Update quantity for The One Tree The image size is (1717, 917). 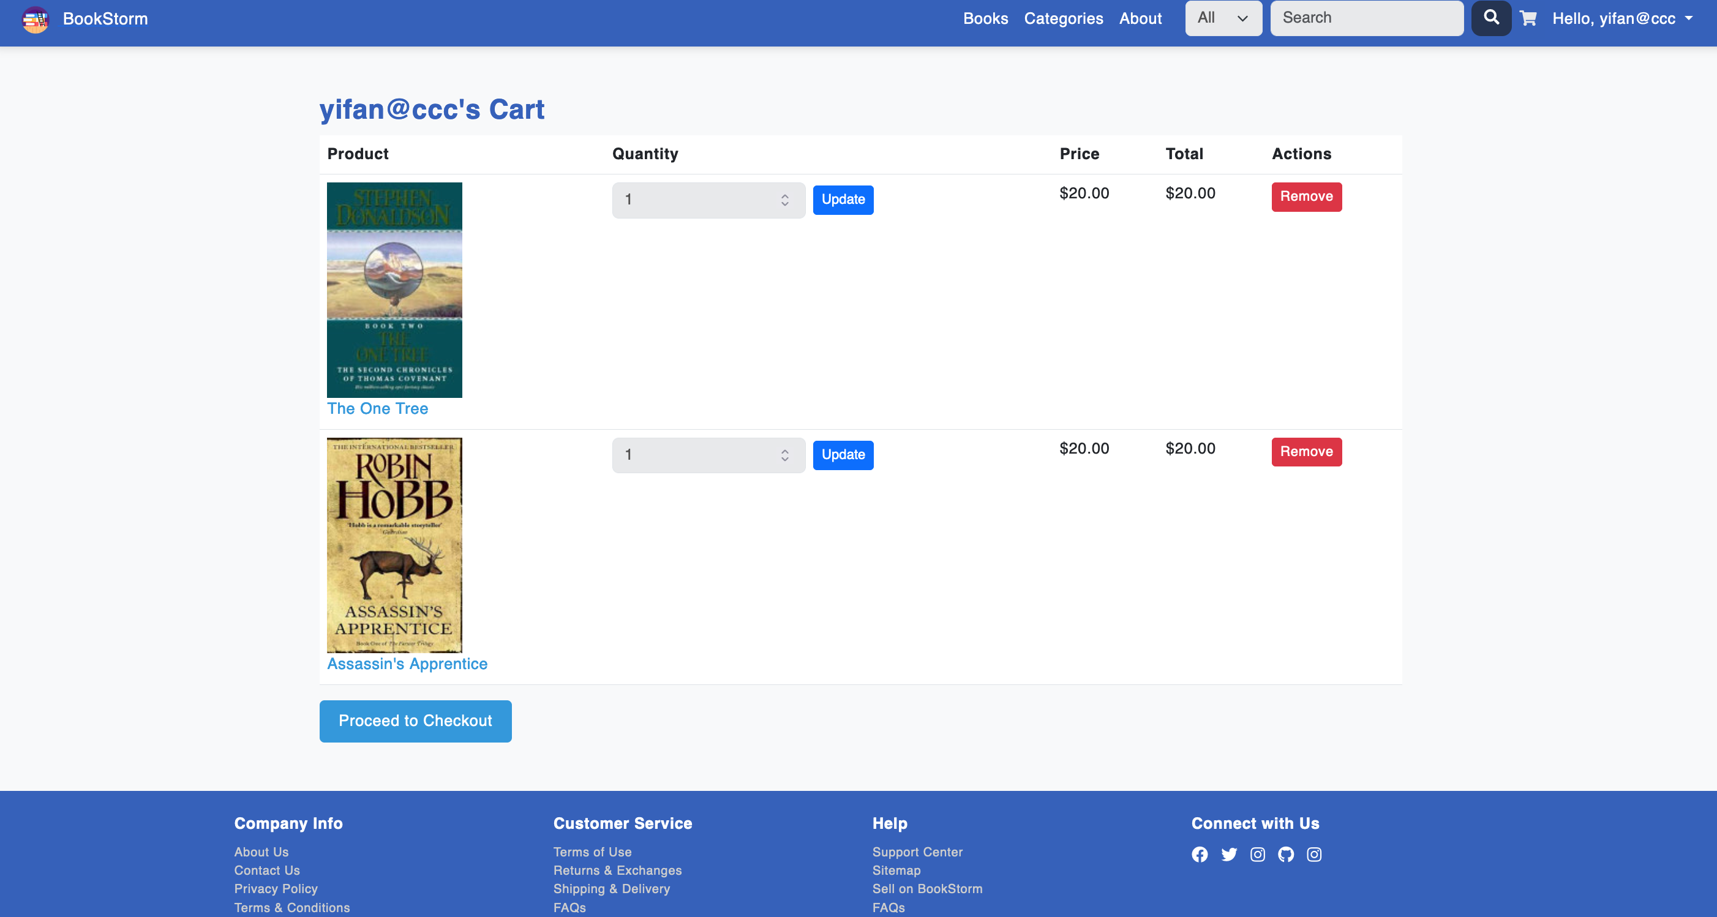843,200
